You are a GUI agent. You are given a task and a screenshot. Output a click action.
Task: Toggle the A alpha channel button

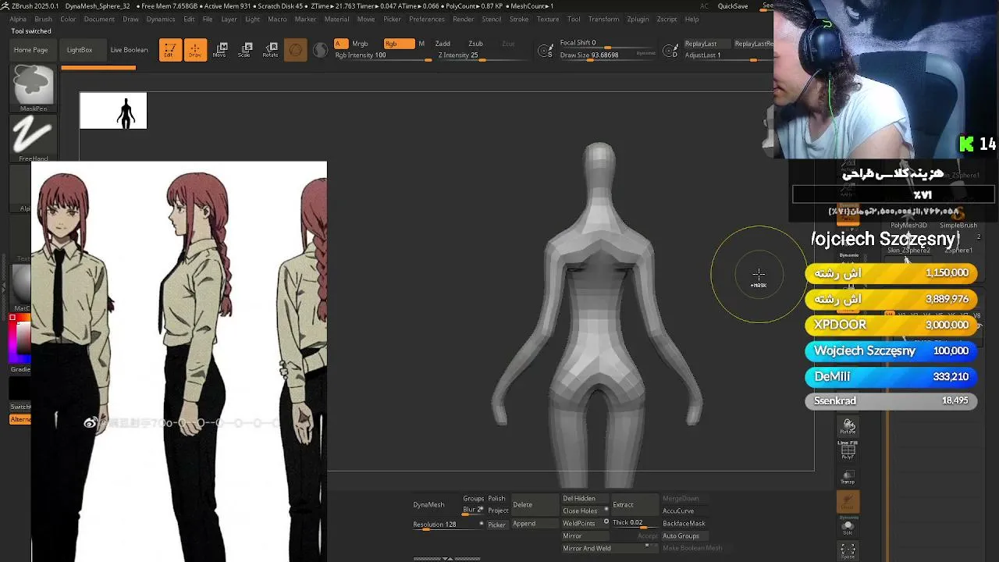point(340,44)
